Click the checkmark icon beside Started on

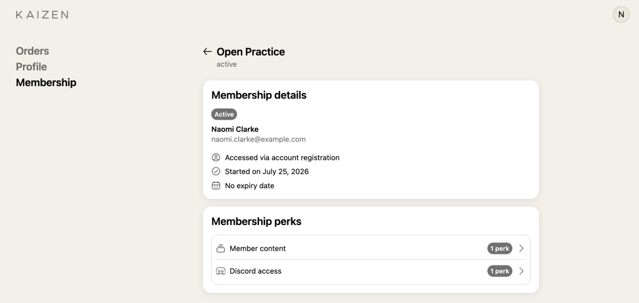point(216,171)
